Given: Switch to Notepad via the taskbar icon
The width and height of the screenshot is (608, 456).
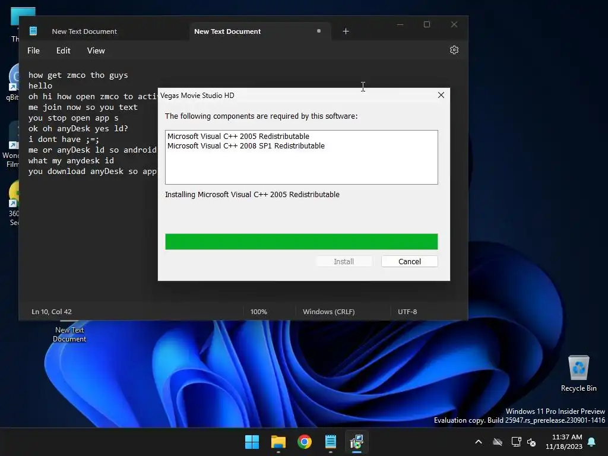Looking at the screenshot, I should click(x=331, y=442).
